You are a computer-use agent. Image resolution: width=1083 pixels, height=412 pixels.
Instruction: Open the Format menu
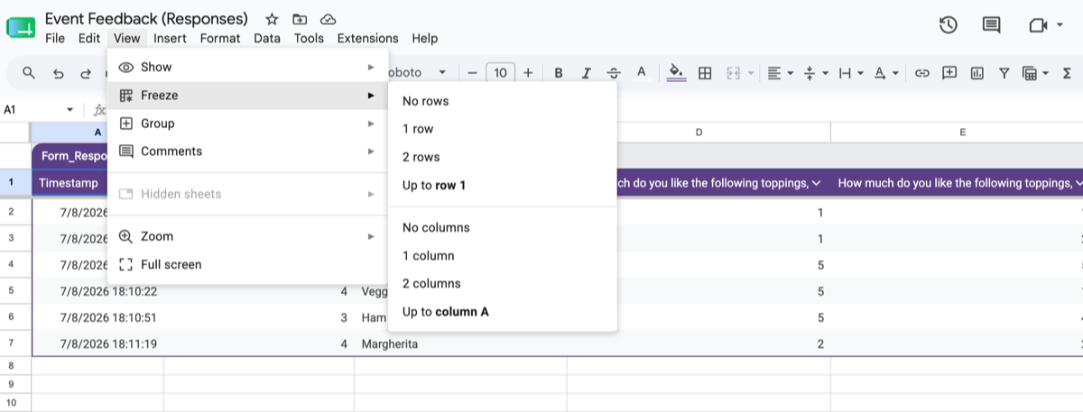pos(220,38)
